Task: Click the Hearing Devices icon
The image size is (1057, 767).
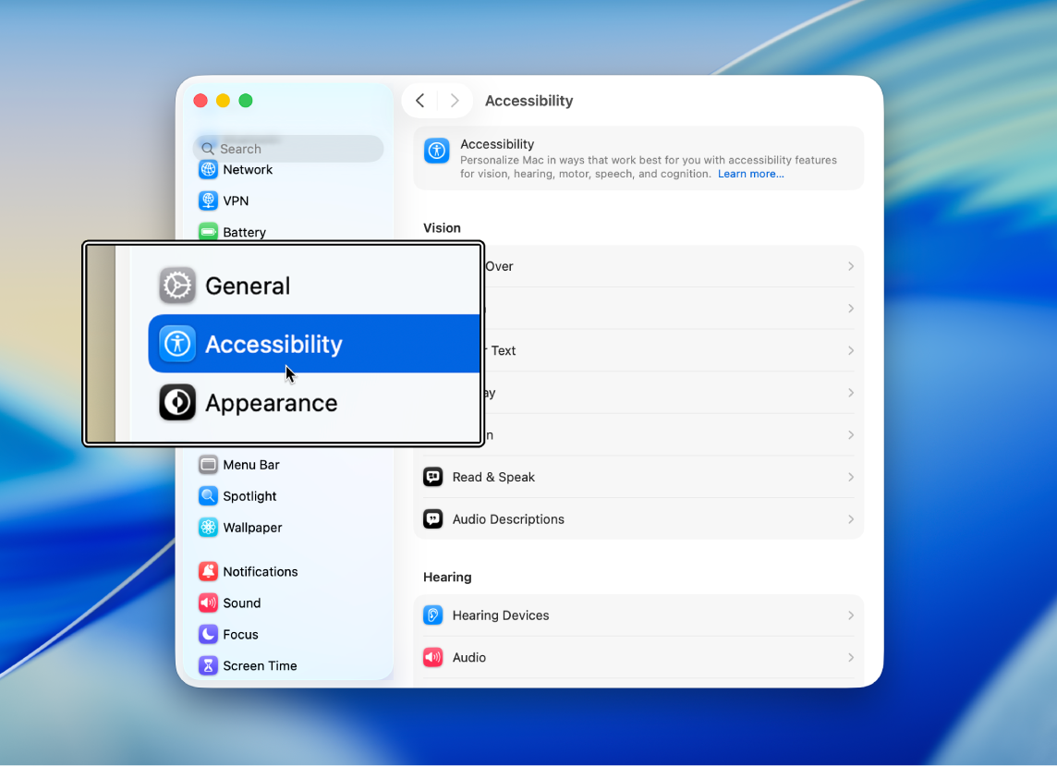Action: [x=432, y=615]
